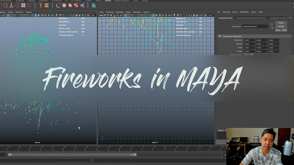Click the red dots cluster shelf icon
This screenshot has width=294, height=165.
[29, 5]
